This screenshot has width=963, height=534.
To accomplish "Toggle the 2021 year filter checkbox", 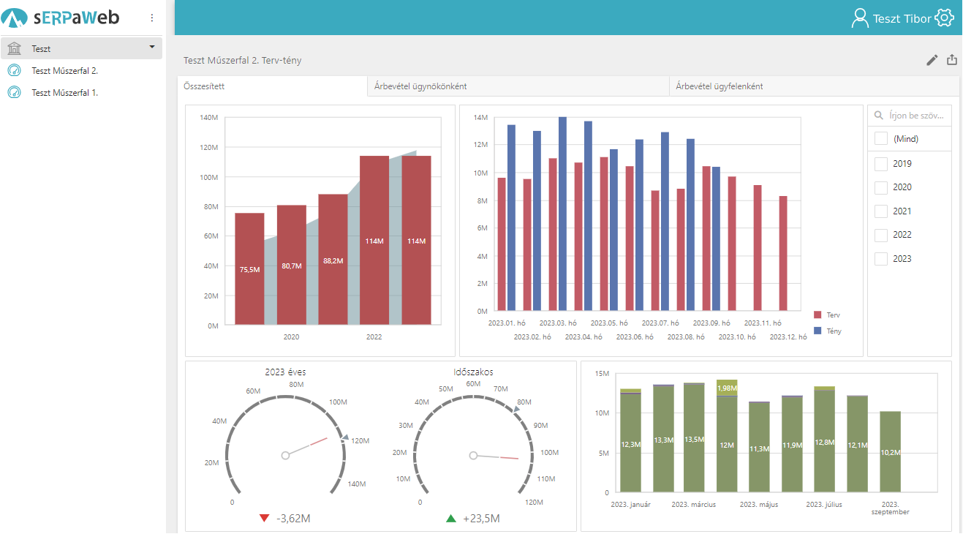I will pos(881,211).
